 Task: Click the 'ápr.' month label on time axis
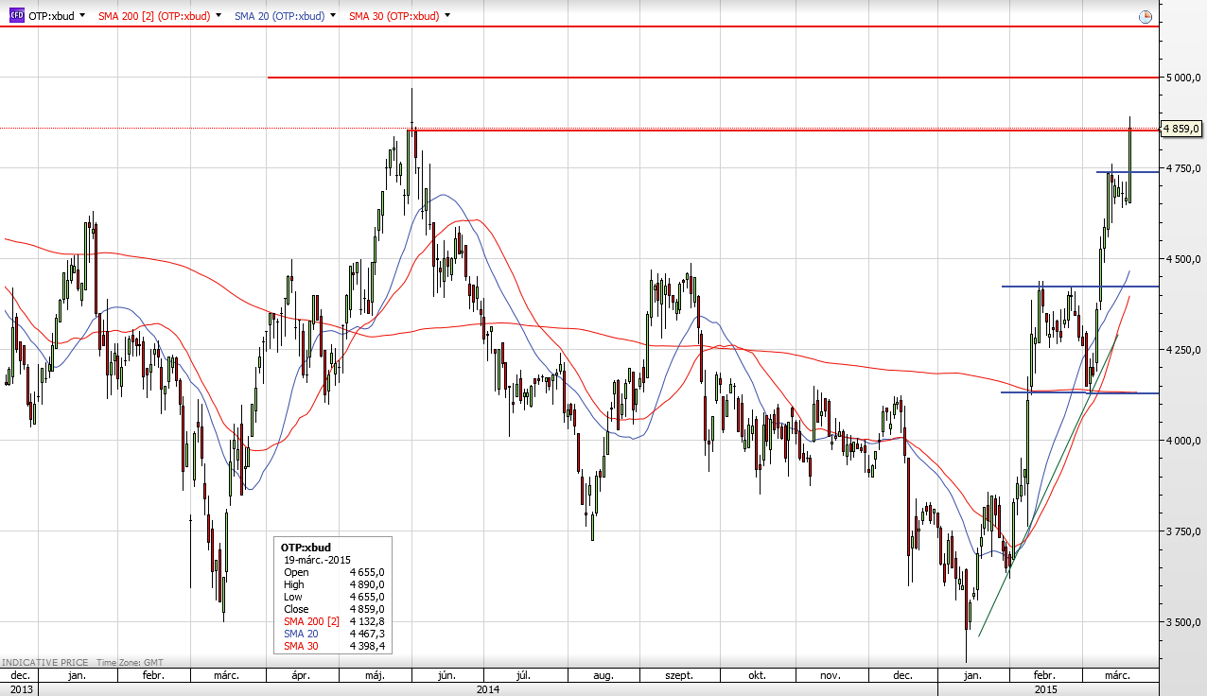point(301,676)
